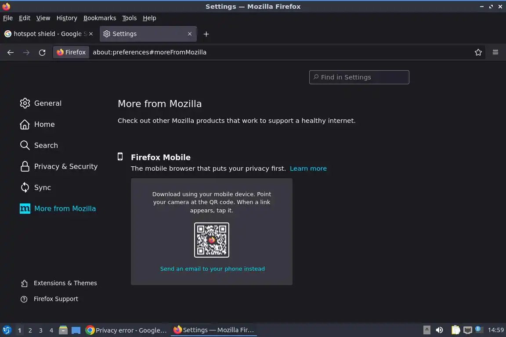Open the taskbar start menu icon

[x=7, y=330]
